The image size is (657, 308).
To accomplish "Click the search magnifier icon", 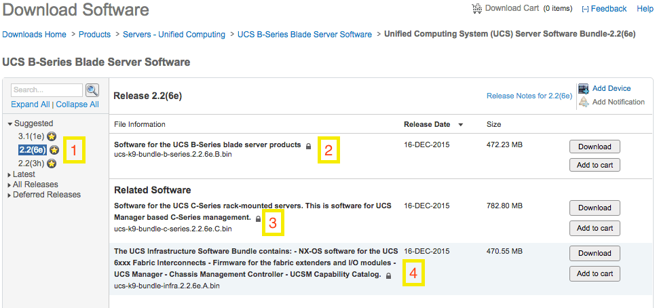I will tap(92, 90).
